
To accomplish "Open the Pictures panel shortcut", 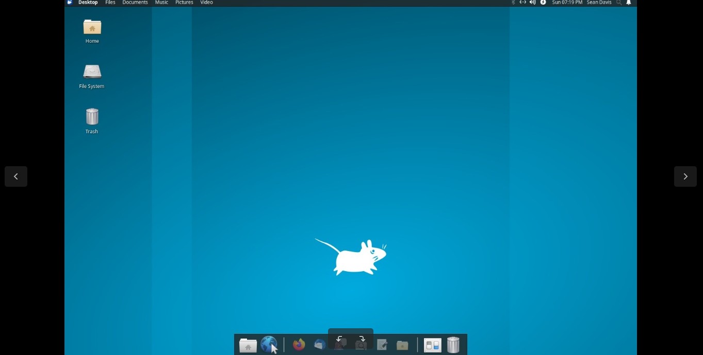I will pyautogui.click(x=184, y=3).
